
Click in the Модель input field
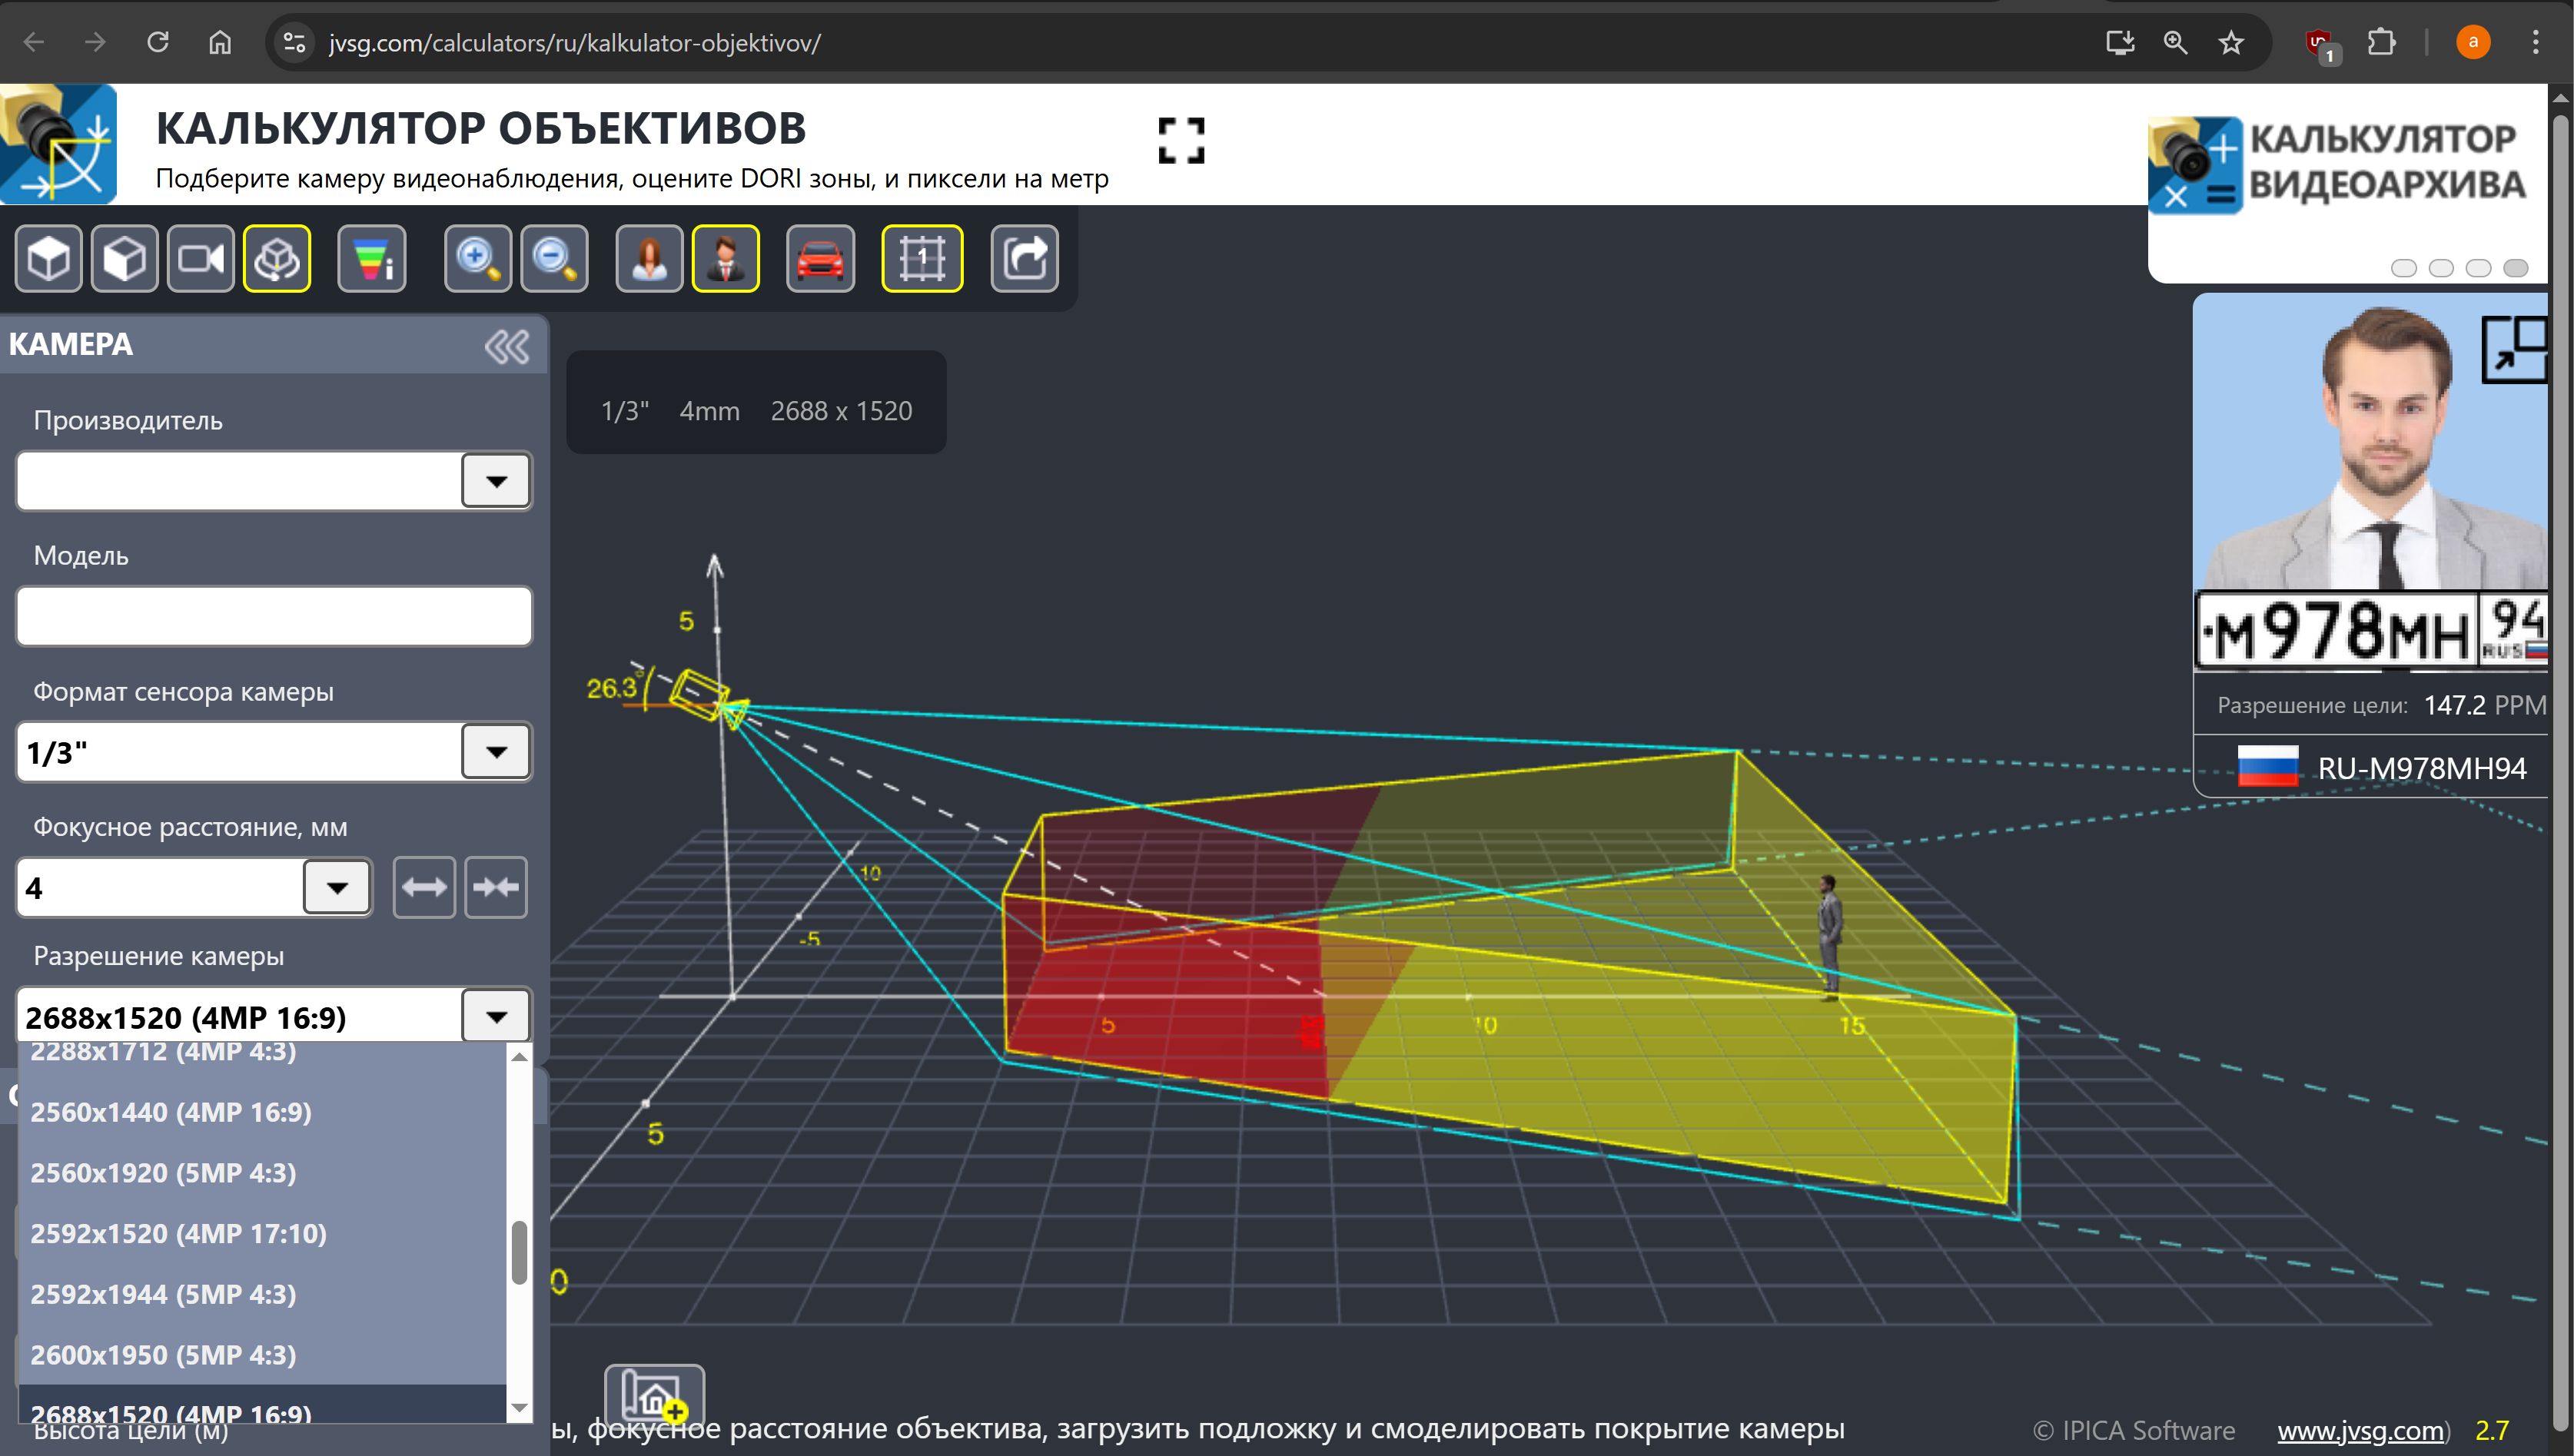(273, 616)
